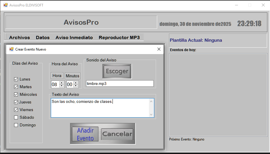
Task: Close the Crear Evento Nuevo dialog
Action: pos(159,49)
